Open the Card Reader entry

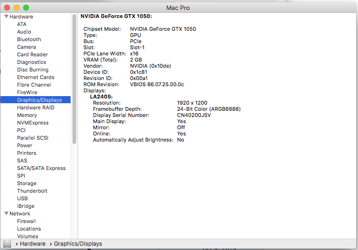32,54
